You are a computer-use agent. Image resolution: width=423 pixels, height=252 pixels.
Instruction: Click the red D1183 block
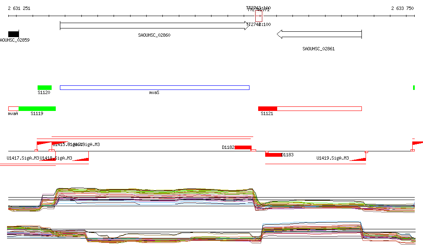(273, 155)
